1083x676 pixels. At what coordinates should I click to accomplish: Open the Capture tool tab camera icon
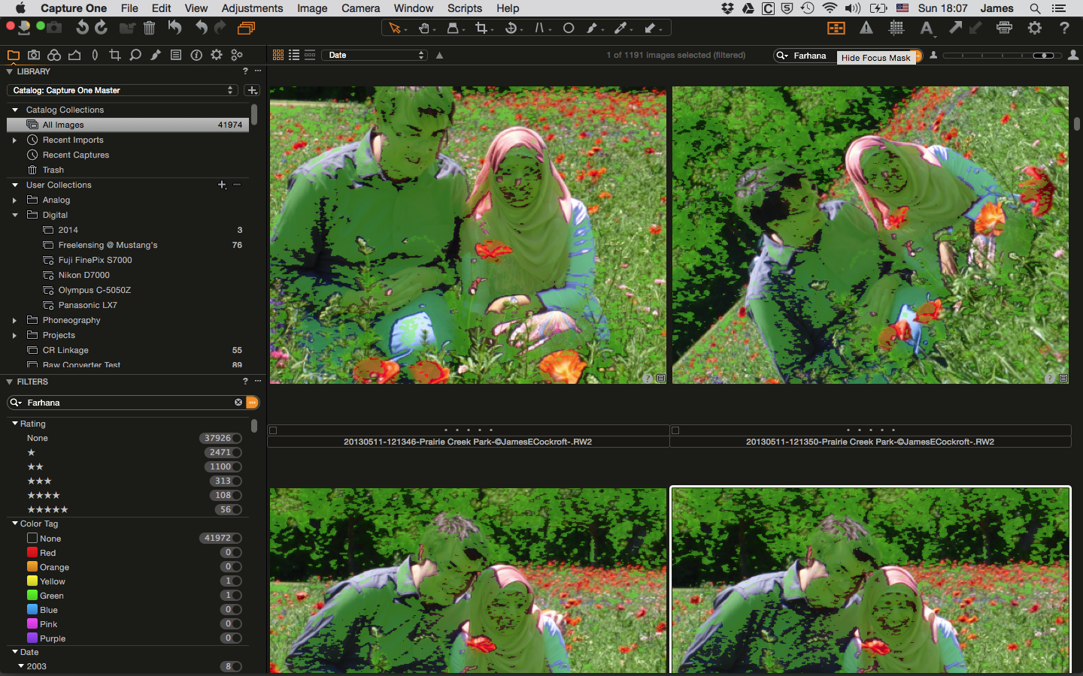coord(34,55)
